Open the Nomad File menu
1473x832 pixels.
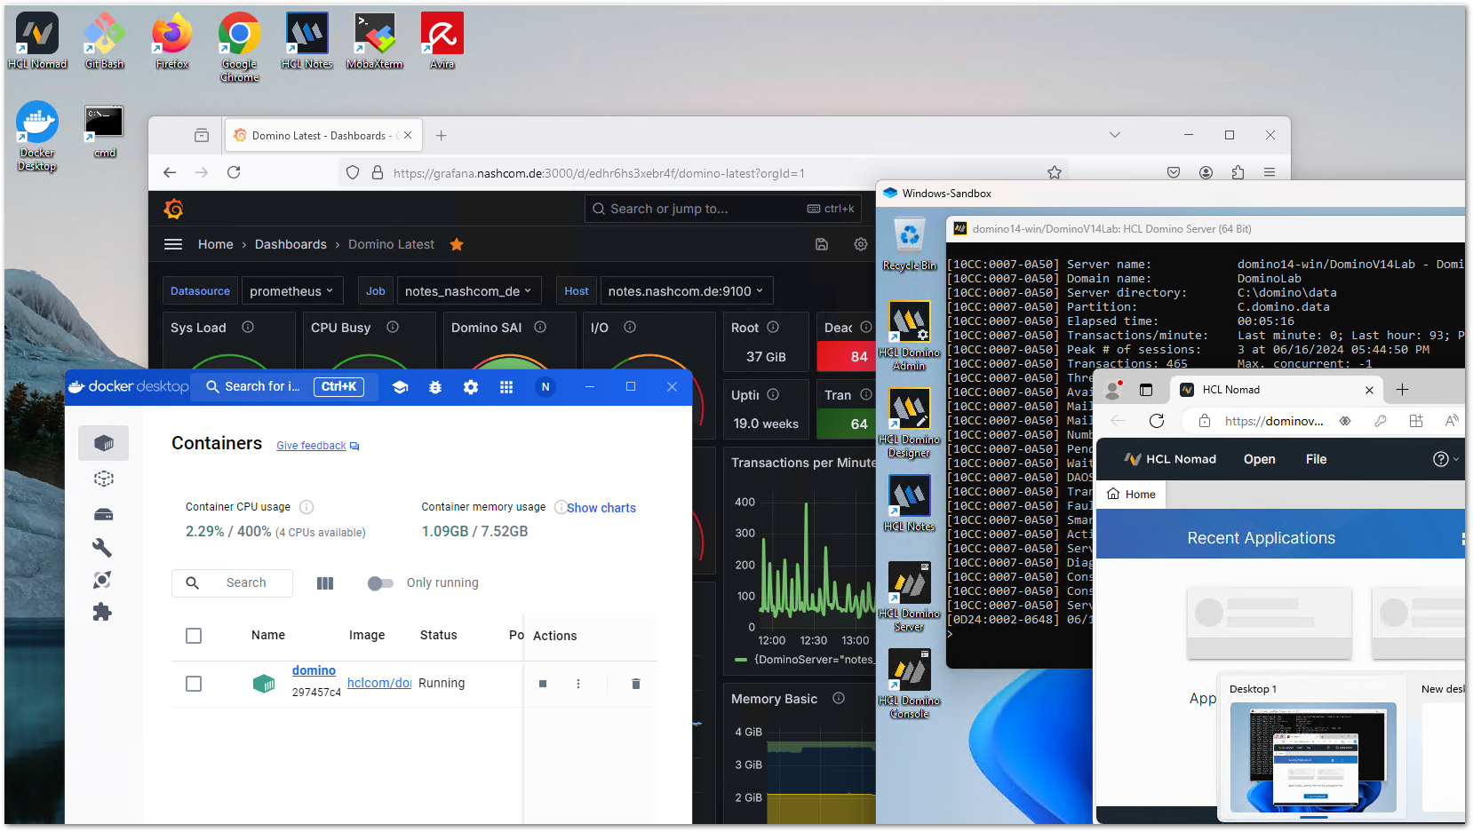[1317, 459]
